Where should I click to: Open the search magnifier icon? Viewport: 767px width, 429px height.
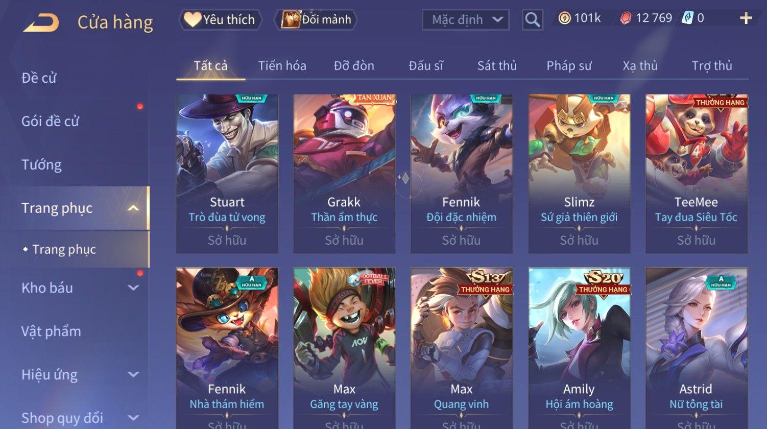pos(532,20)
